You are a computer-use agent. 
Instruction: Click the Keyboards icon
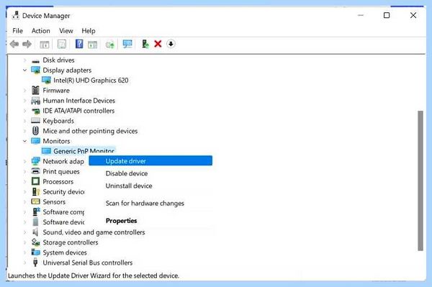coord(35,121)
